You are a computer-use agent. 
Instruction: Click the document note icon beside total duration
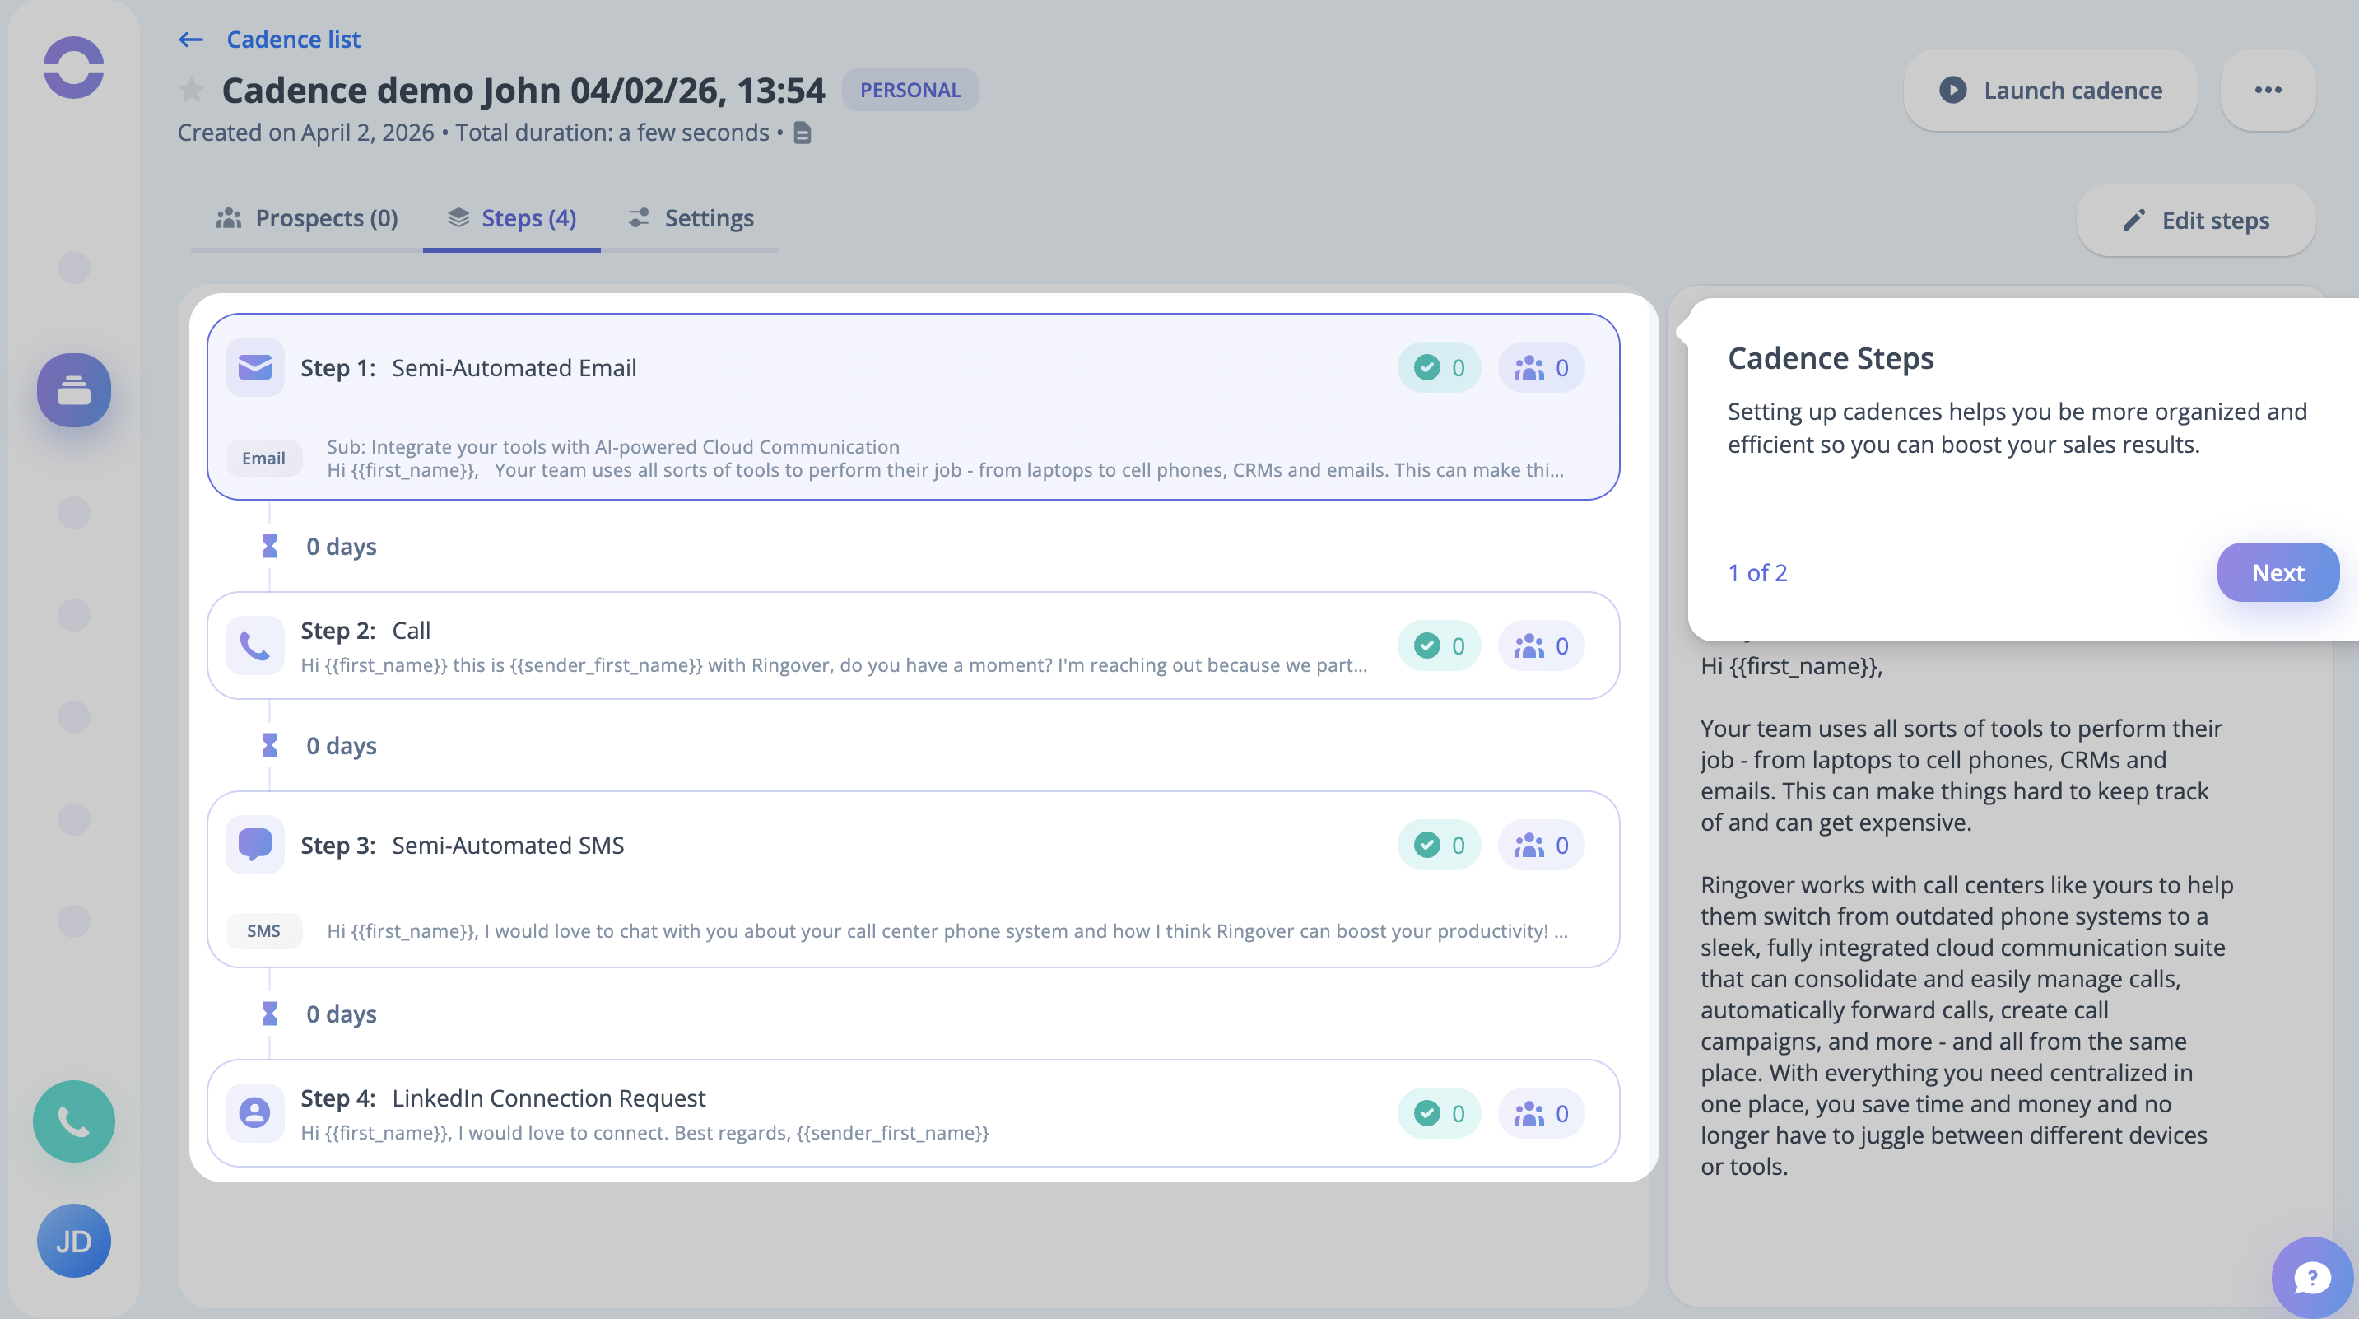pos(803,133)
